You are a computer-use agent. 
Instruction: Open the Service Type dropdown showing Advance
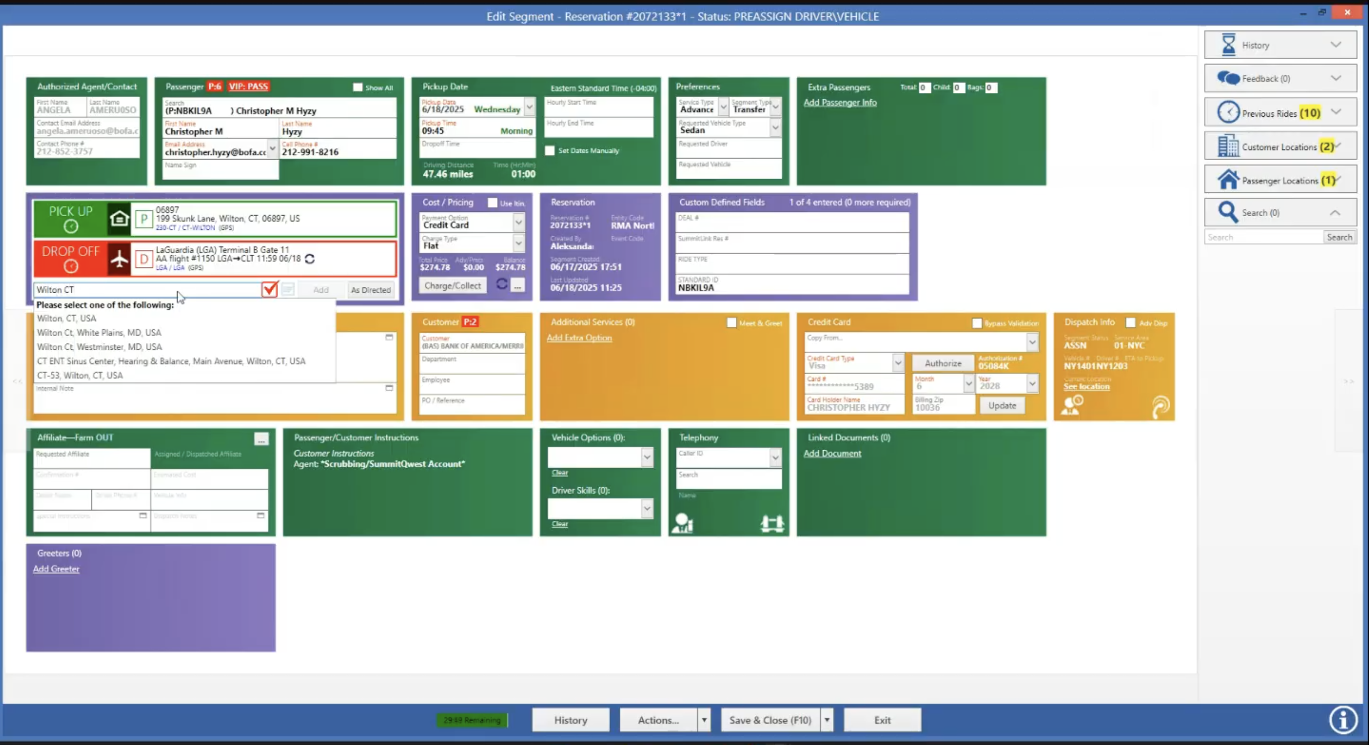click(x=723, y=106)
